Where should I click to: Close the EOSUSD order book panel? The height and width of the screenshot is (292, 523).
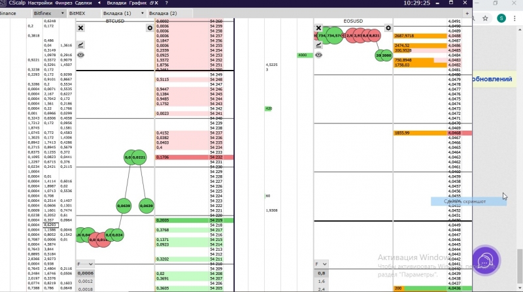tap(318, 28)
